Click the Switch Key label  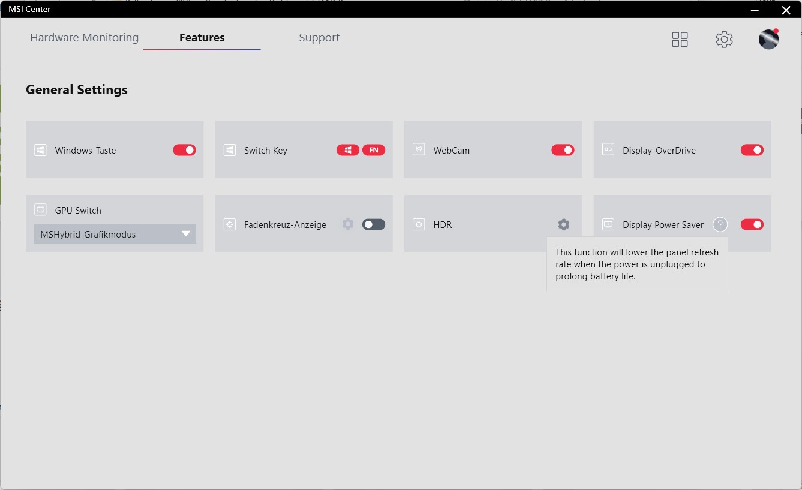point(266,151)
